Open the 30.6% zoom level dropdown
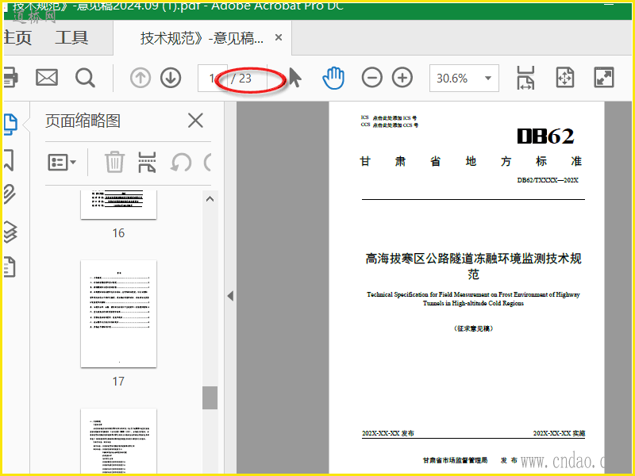The image size is (635, 476). tap(464, 78)
